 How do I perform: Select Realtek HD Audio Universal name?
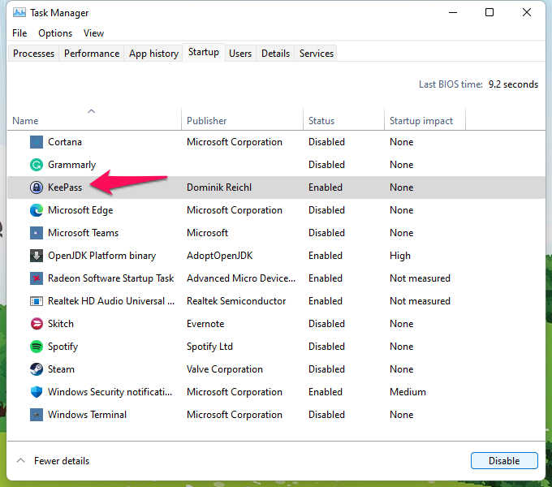point(111,301)
